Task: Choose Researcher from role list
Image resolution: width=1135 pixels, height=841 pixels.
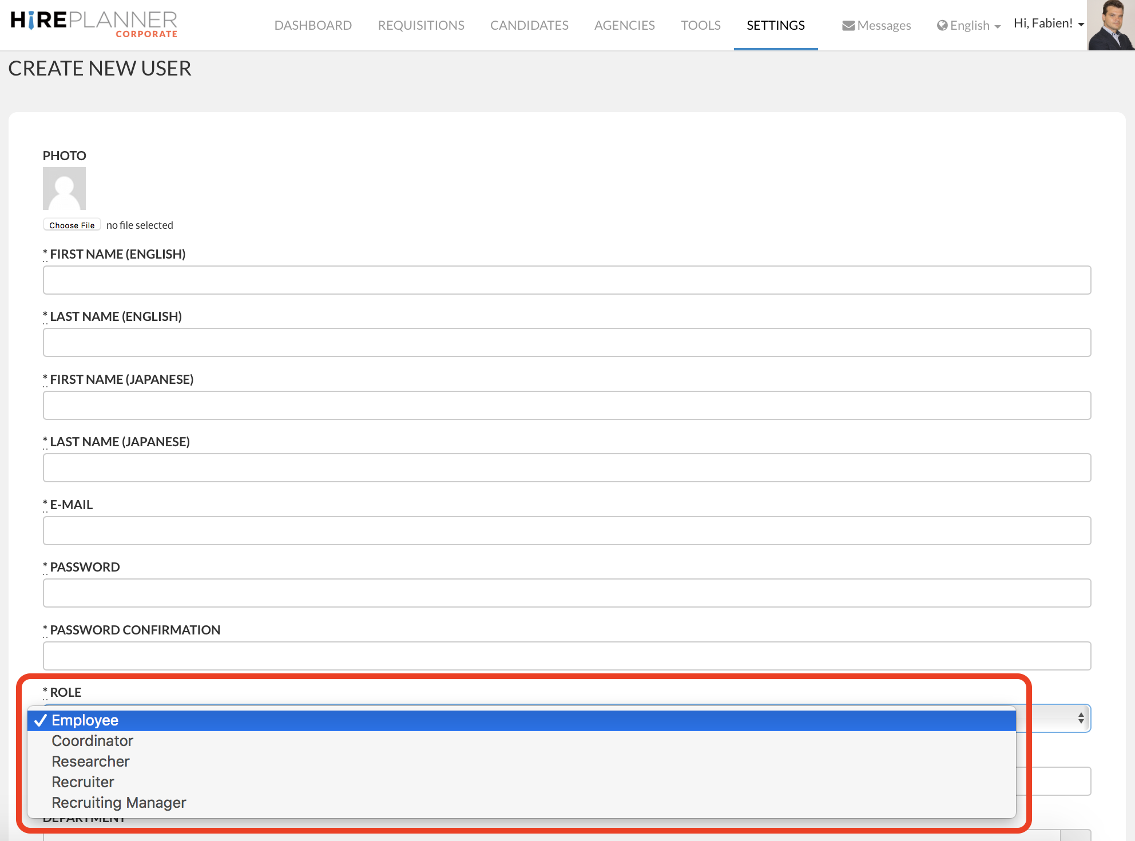Action: (x=90, y=761)
